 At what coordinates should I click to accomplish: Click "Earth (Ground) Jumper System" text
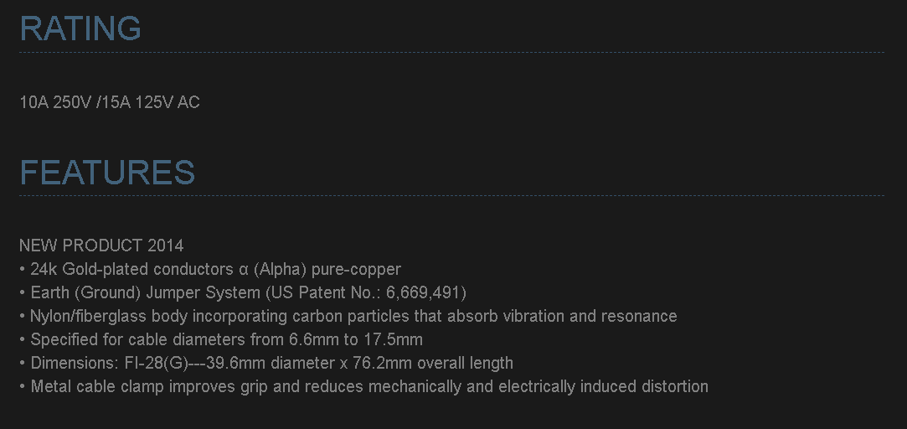(x=144, y=292)
